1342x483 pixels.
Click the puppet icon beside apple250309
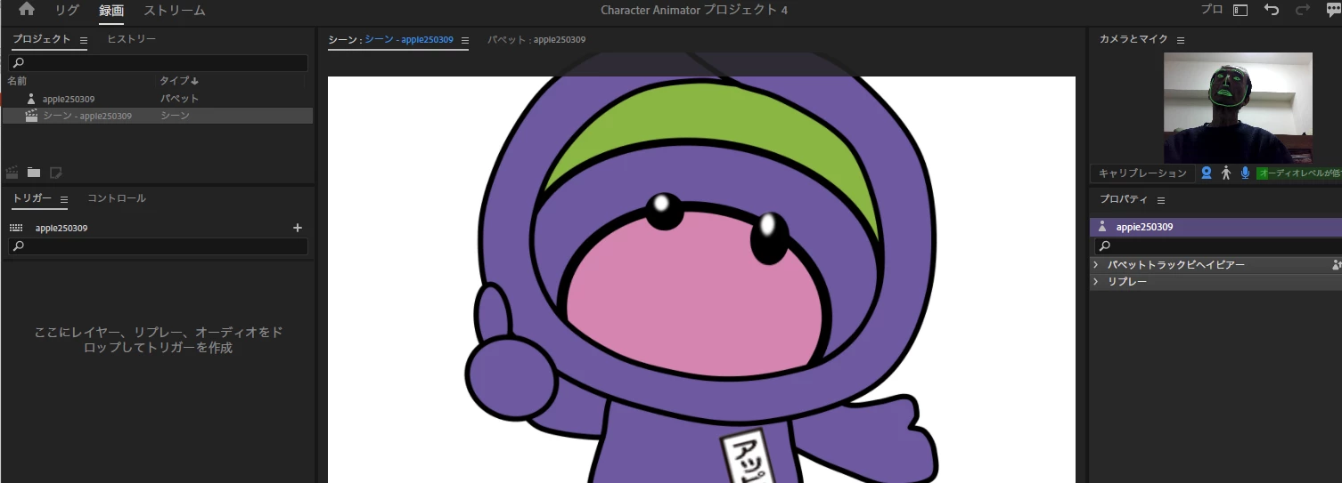[31, 99]
